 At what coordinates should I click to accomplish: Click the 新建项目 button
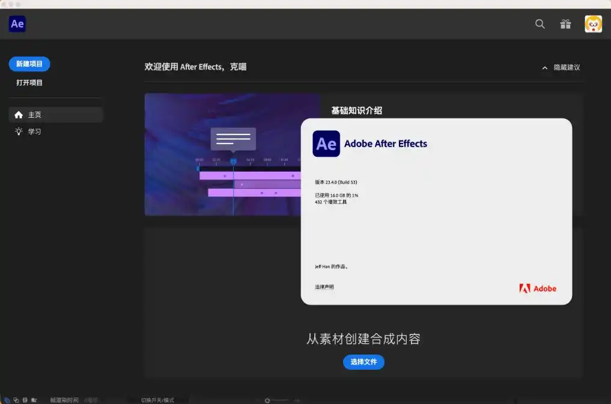(29, 64)
